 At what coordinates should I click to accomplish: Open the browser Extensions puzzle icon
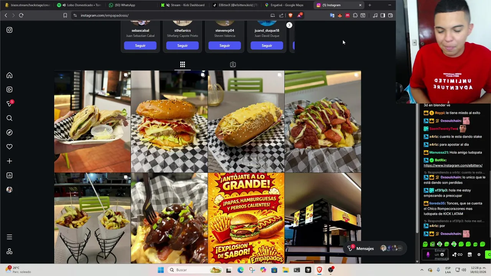(x=355, y=15)
